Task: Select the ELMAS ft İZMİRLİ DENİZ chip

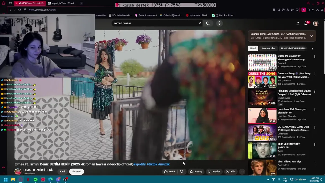Action: (294, 48)
